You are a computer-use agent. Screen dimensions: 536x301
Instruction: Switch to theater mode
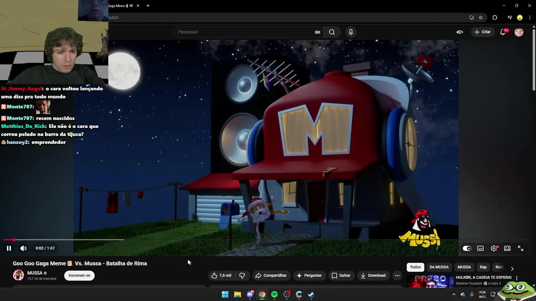click(x=507, y=248)
